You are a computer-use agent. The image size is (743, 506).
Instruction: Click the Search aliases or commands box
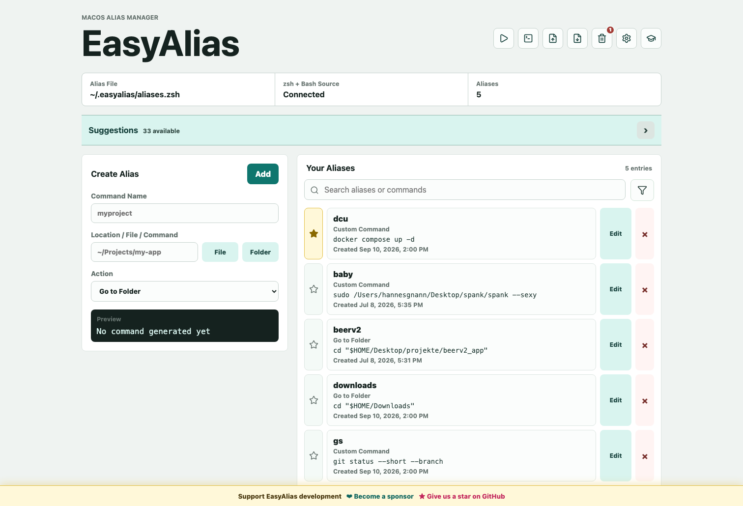(x=465, y=190)
